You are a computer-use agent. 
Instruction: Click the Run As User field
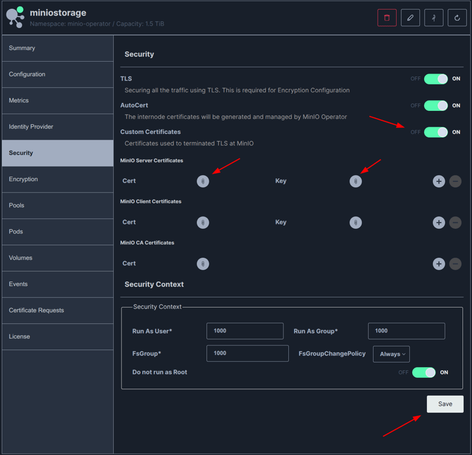(x=245, y=331)
